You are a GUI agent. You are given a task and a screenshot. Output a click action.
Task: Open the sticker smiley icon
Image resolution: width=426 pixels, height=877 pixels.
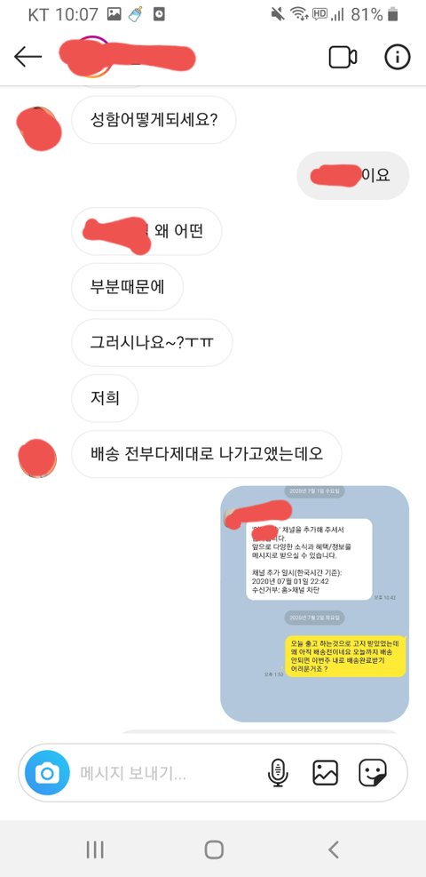[x=373, y=773]
